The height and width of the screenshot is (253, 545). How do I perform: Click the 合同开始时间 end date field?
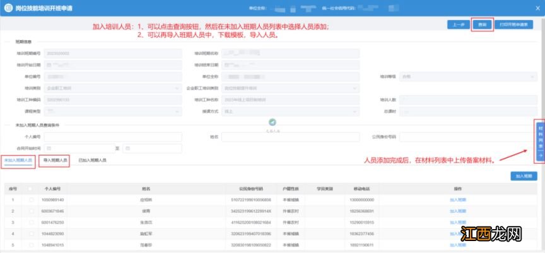(152, 149)
